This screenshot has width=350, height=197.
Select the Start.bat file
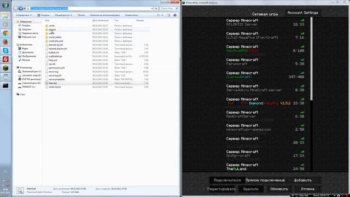52,83
